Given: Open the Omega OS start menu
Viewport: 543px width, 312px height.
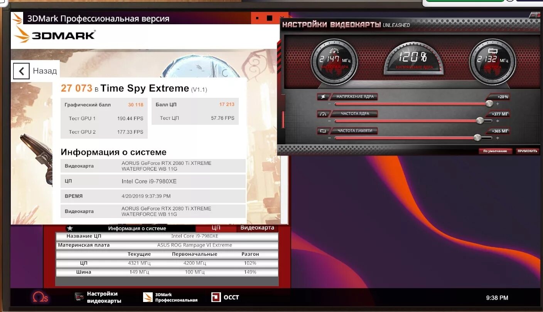Looking at the screenshot, I should 40,297.
